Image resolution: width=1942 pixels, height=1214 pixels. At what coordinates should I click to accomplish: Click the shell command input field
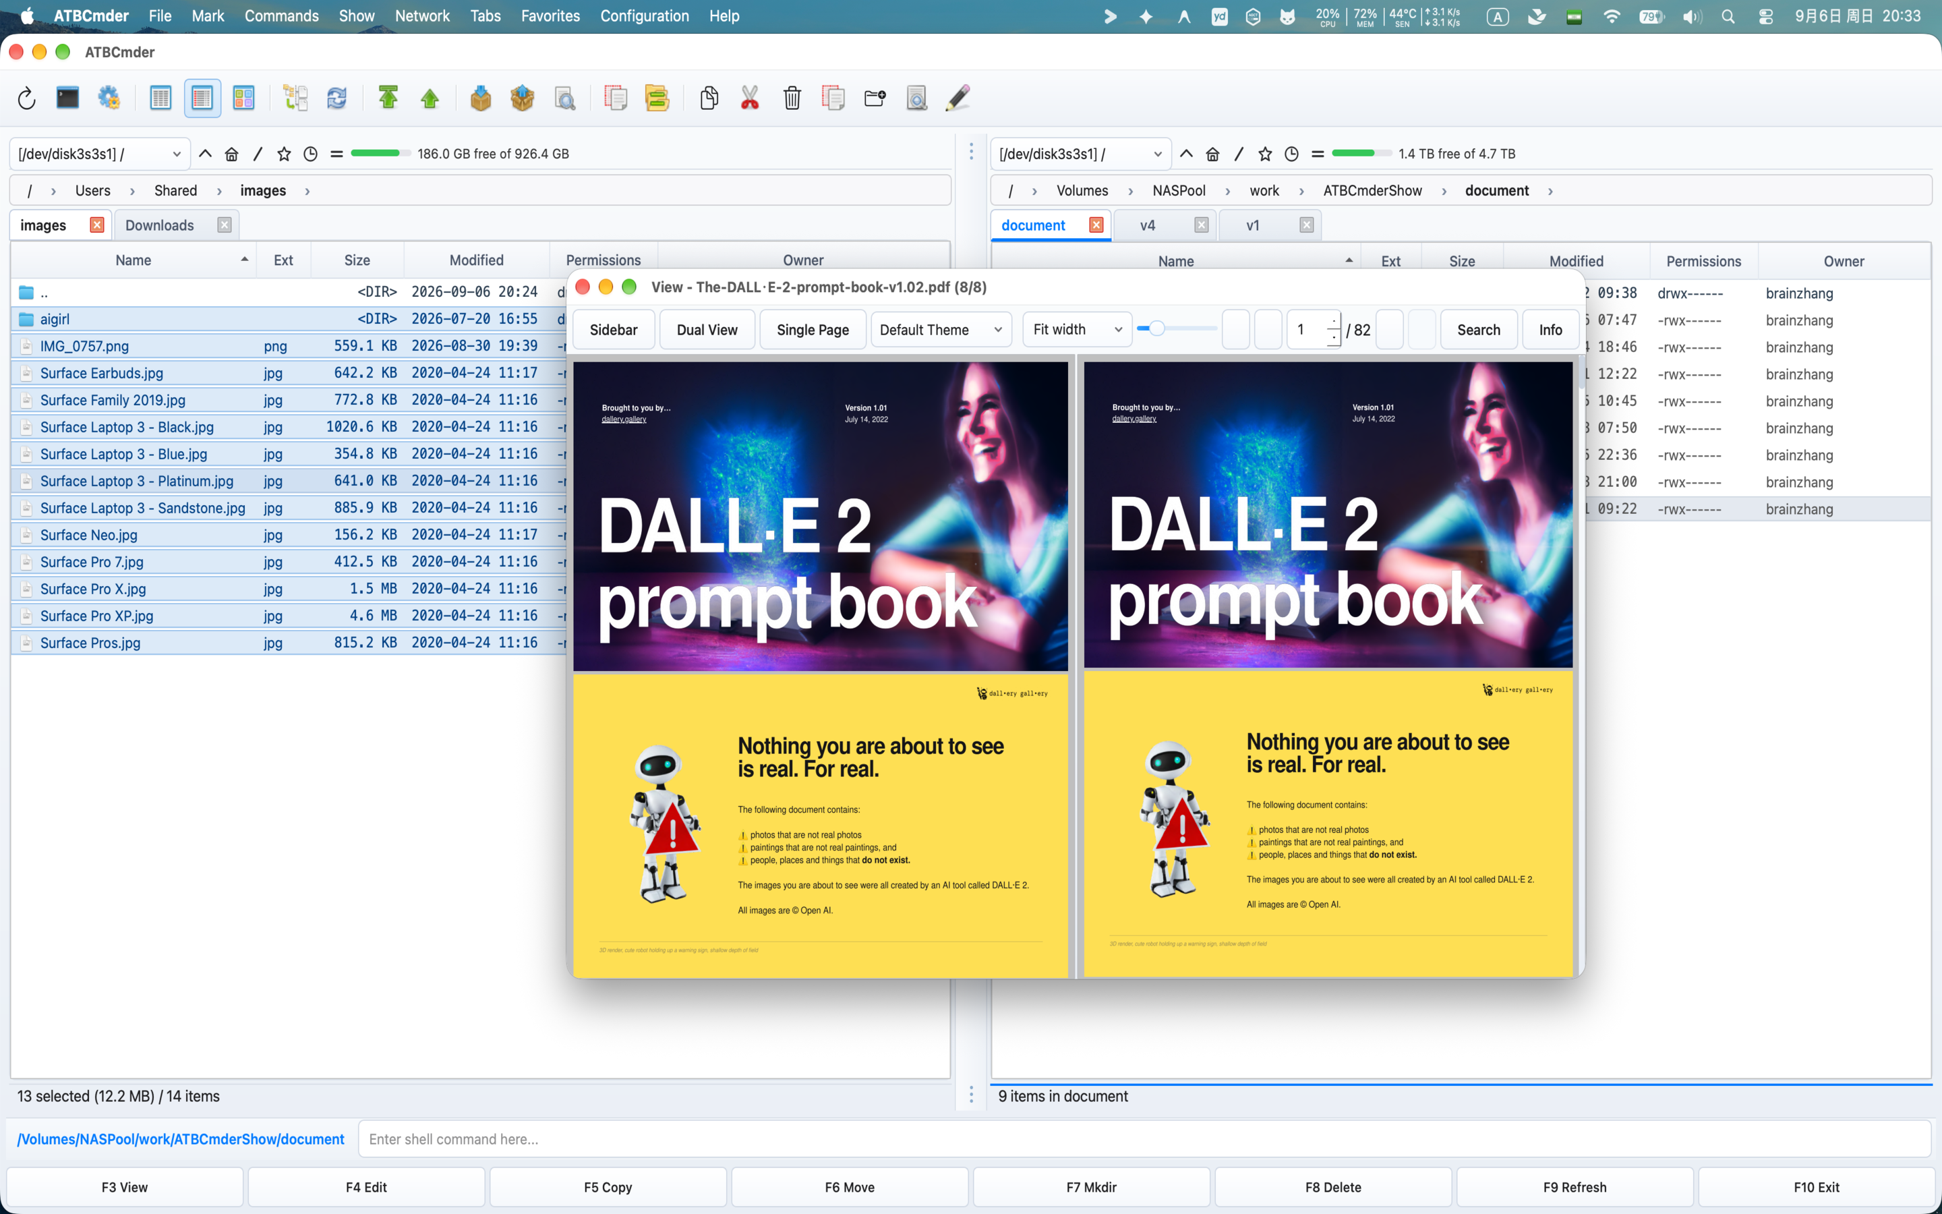point(1144,1138)
